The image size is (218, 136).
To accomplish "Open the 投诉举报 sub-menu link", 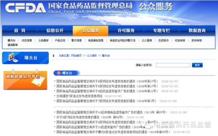I will tap(197, 40).
